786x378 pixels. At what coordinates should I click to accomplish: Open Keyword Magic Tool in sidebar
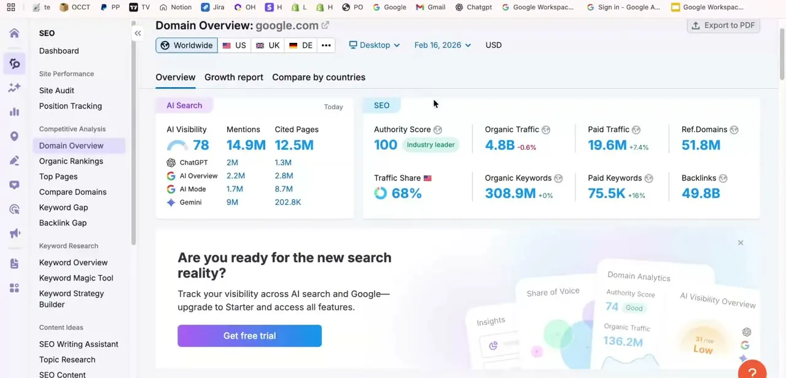click(x=76, y=278)
